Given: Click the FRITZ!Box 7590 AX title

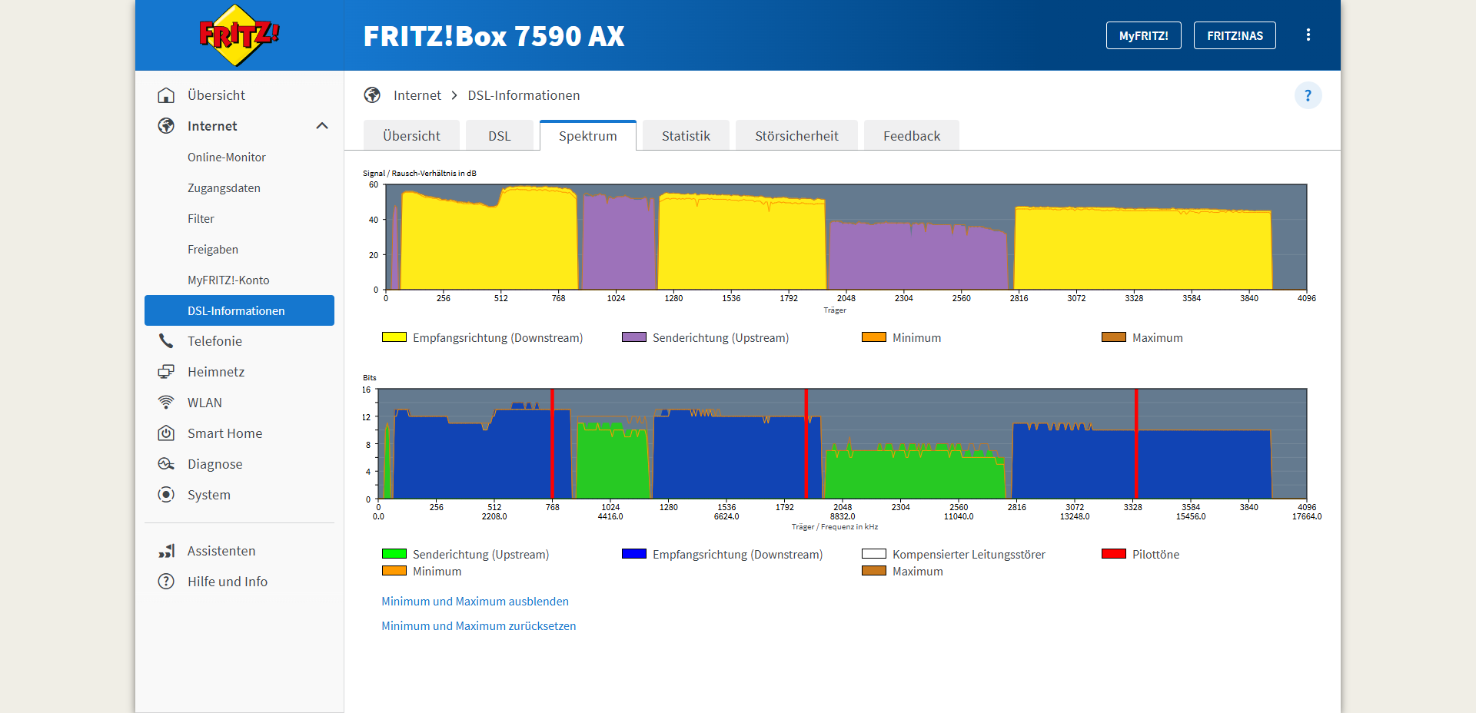Looking at the screenshot, I should (x=494, y=36).
